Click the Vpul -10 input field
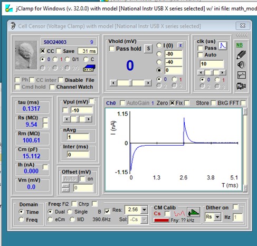Screen dimensions: 257x246 [82, 110]
